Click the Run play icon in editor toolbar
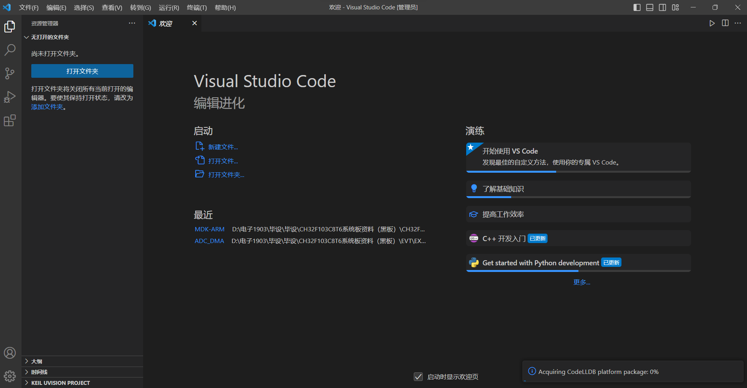This screenshot has width=747, height=388. 712,23
